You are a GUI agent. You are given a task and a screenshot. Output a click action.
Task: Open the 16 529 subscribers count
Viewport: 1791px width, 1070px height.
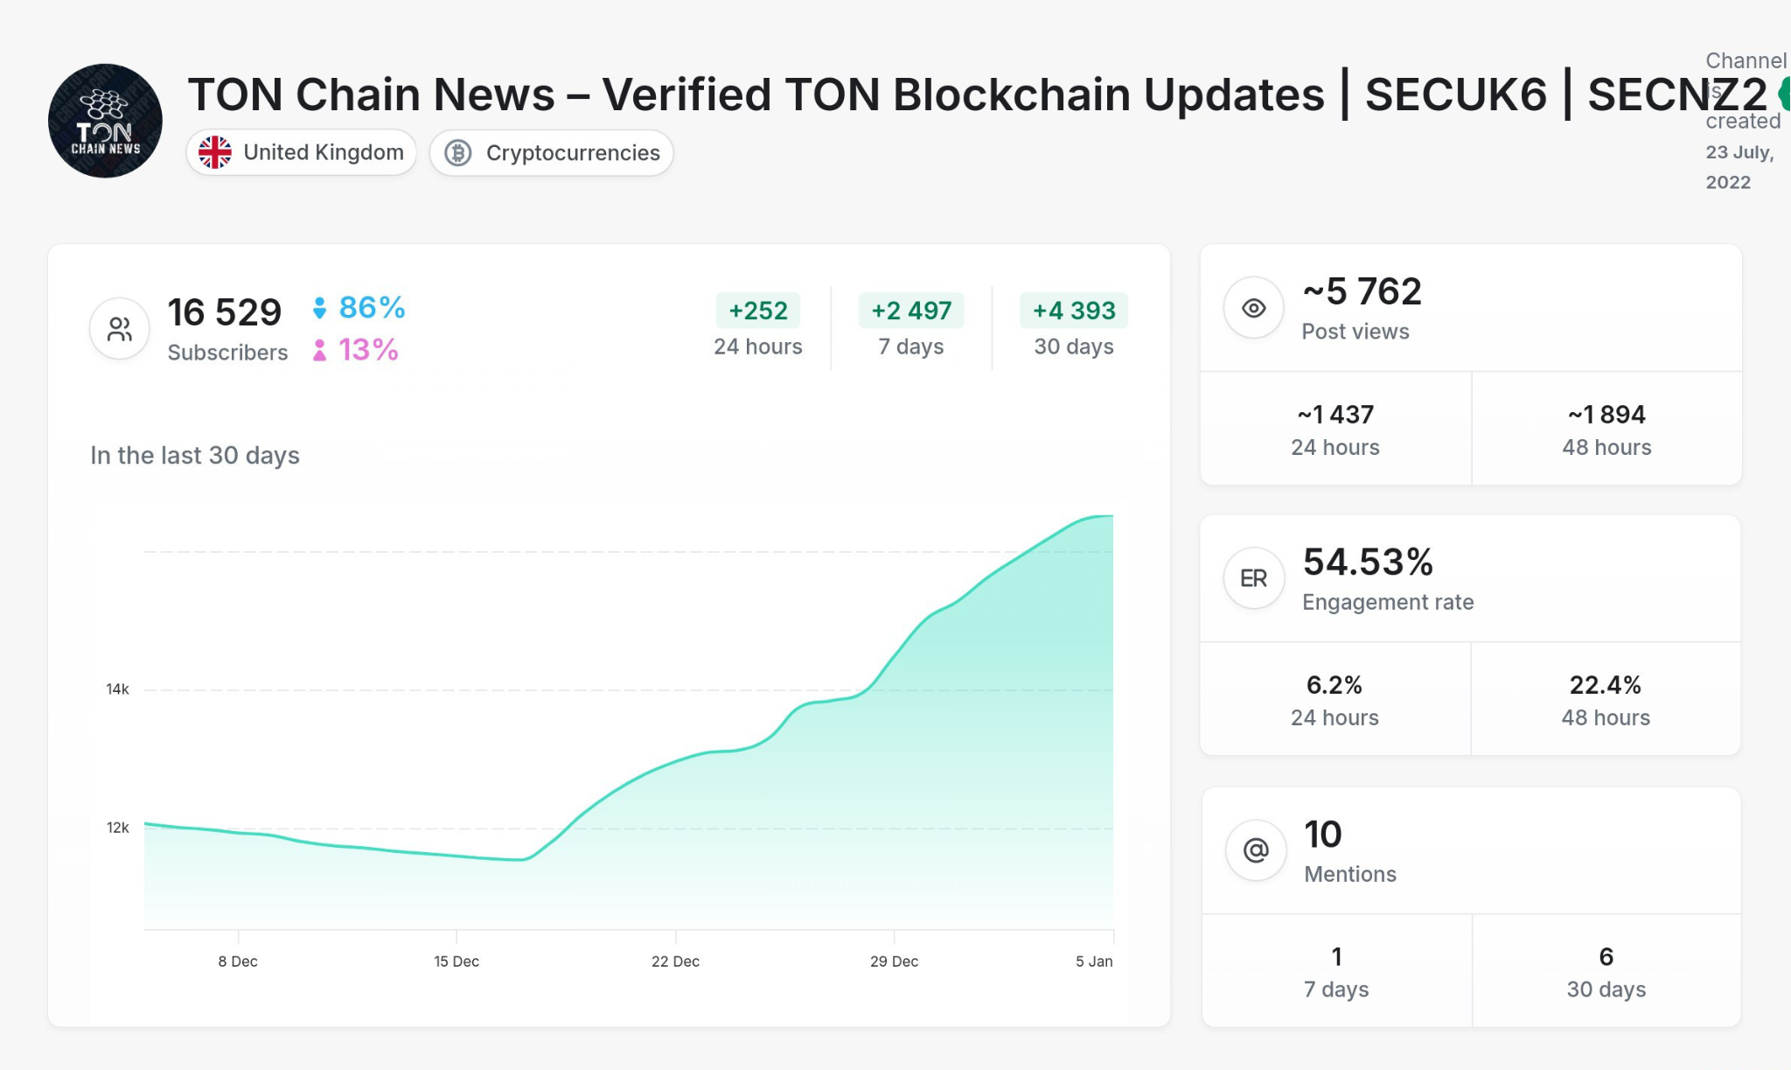[225, 311]
